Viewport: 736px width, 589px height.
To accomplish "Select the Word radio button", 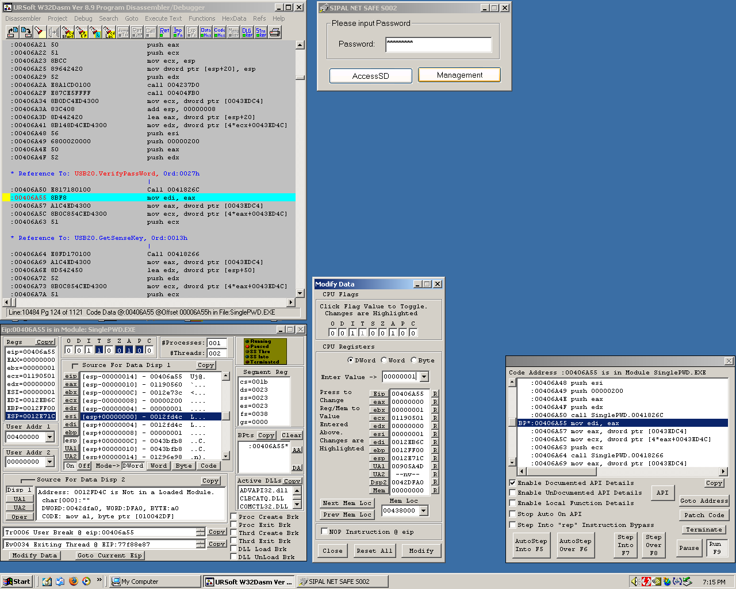I will click(x=384, y=361).
